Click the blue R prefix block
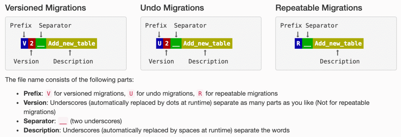Image resolution: width=401 pixels, height=137 pixels. [298, 44]
